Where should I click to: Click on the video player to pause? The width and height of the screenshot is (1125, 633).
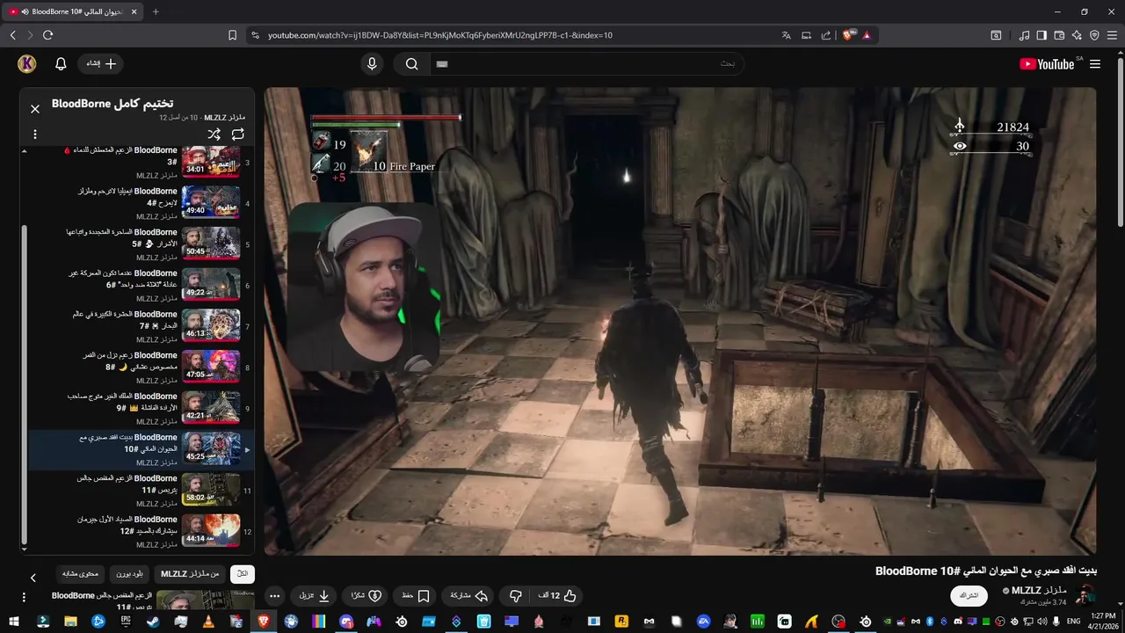tap(680, 321)
